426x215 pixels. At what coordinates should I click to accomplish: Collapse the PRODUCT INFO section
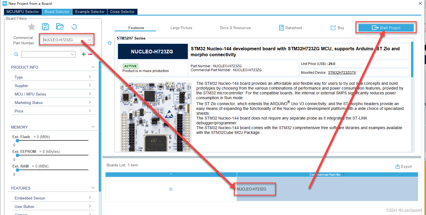93,67
